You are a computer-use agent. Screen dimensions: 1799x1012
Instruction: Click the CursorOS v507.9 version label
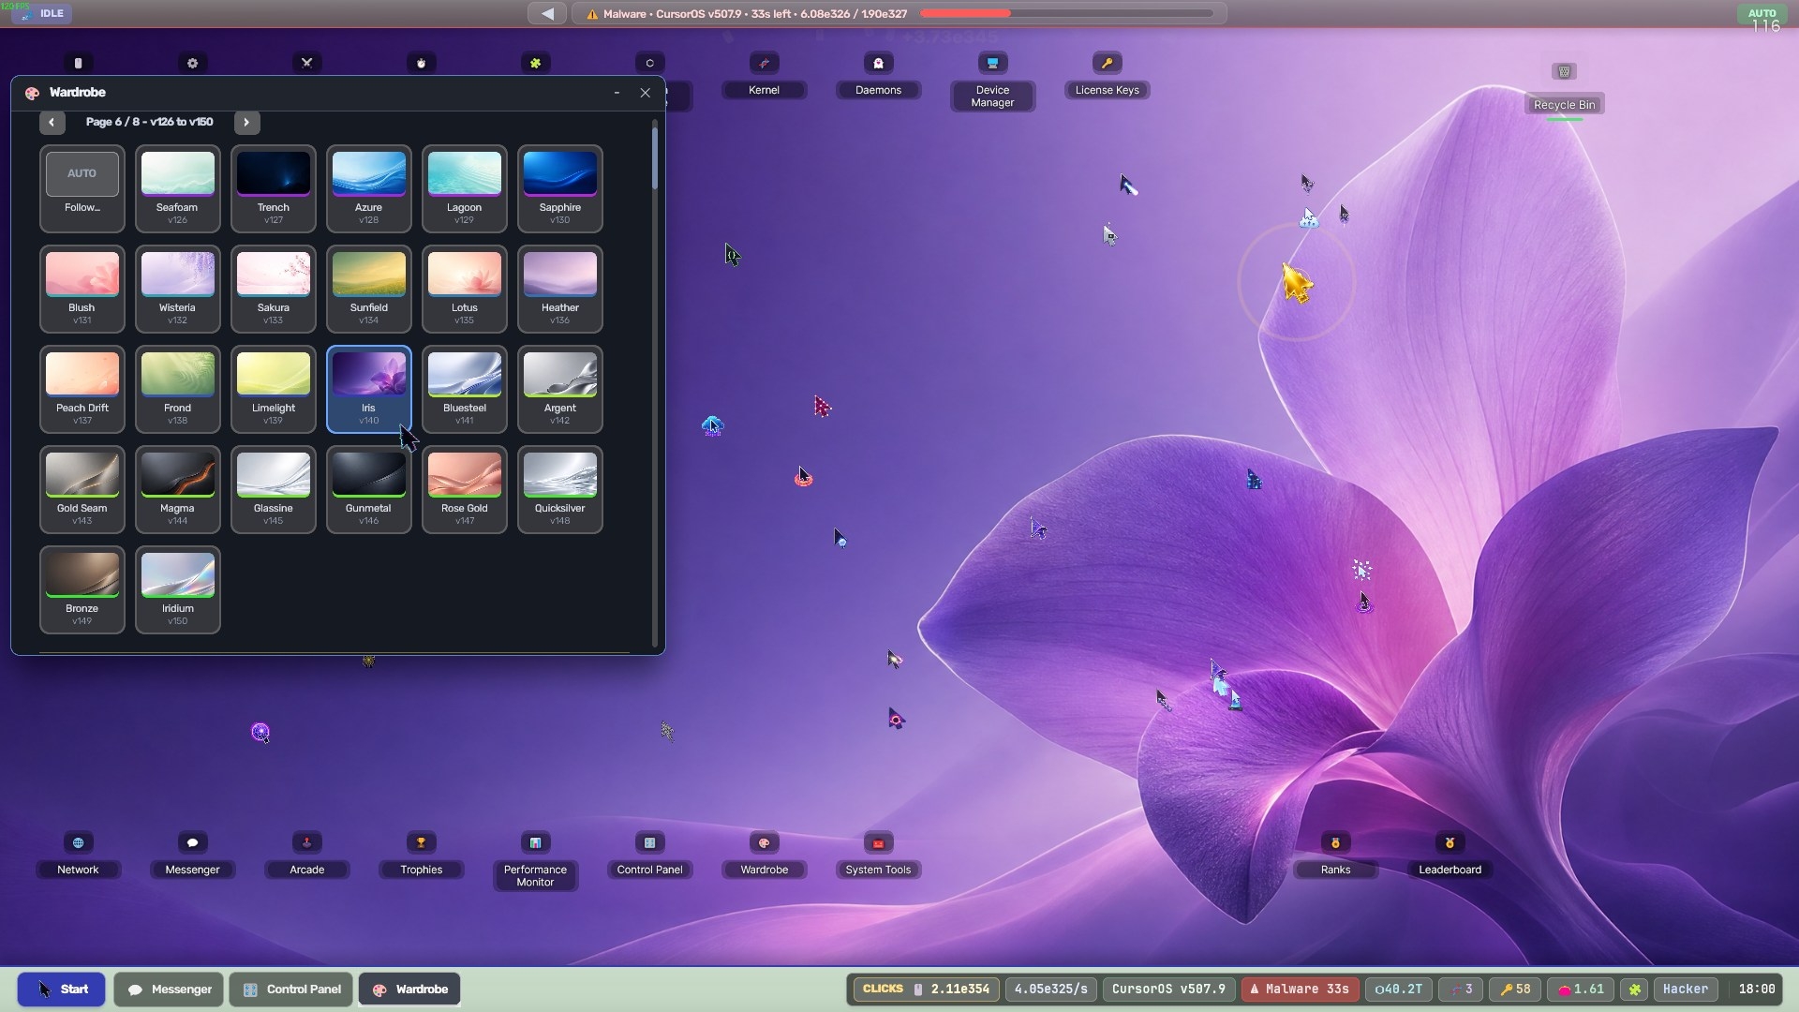tap(1168, 990)
